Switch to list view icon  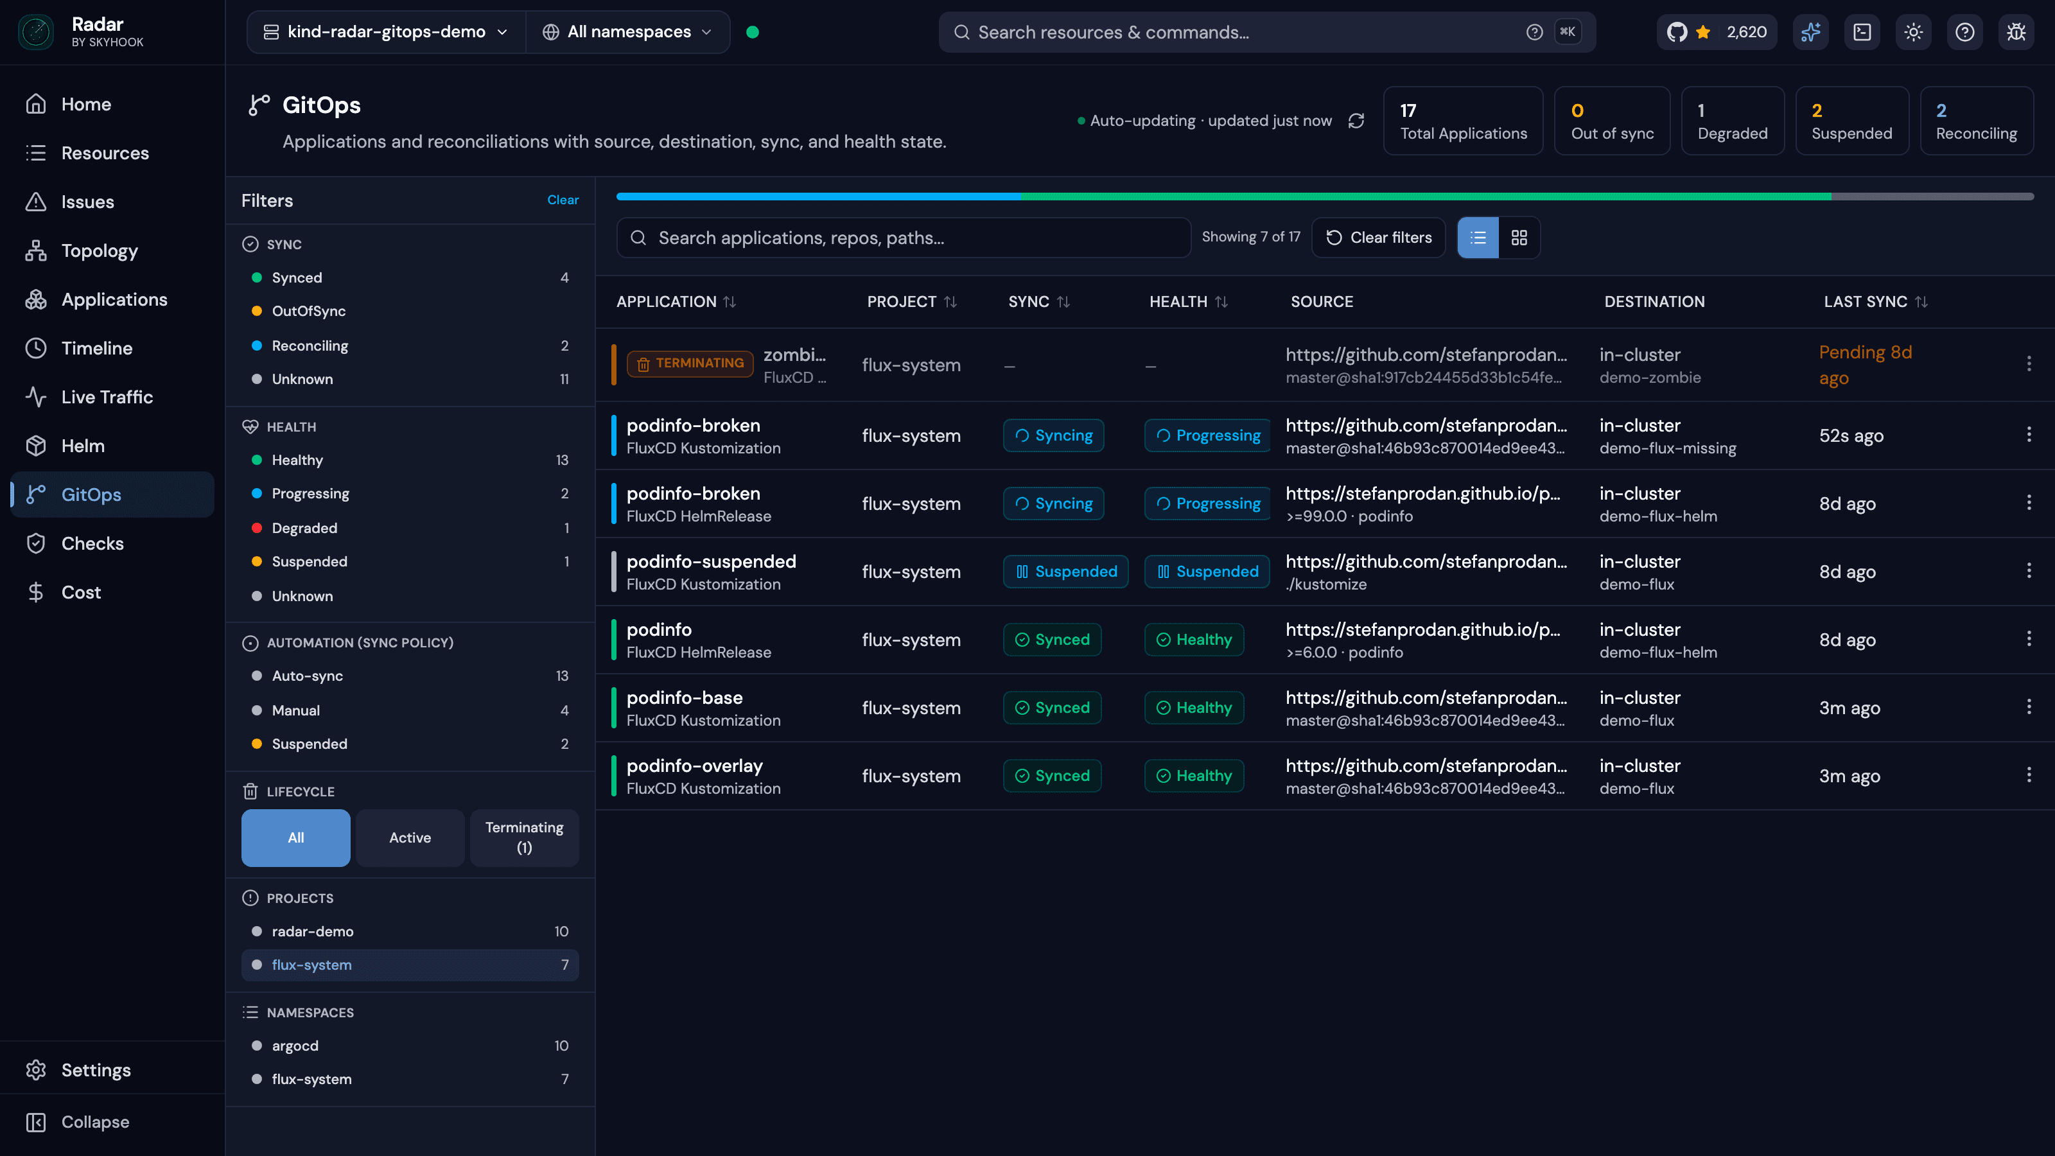(1478, 238)
